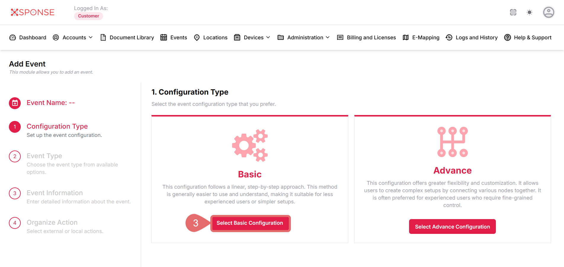Click the Logs and History clock icon

[449, 38]
